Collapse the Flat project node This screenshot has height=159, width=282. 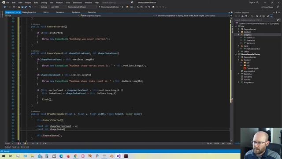236,26
